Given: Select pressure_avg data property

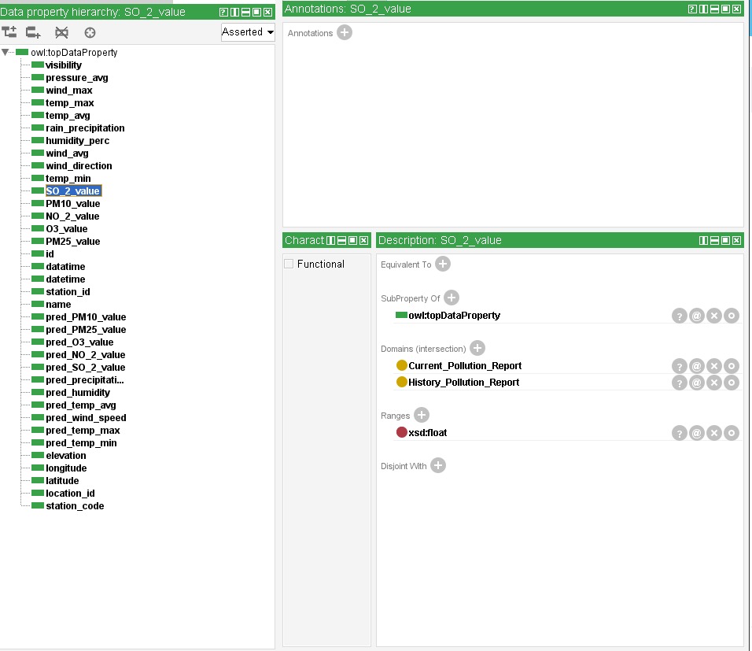Looking at the screenshot, I should 77,77.
